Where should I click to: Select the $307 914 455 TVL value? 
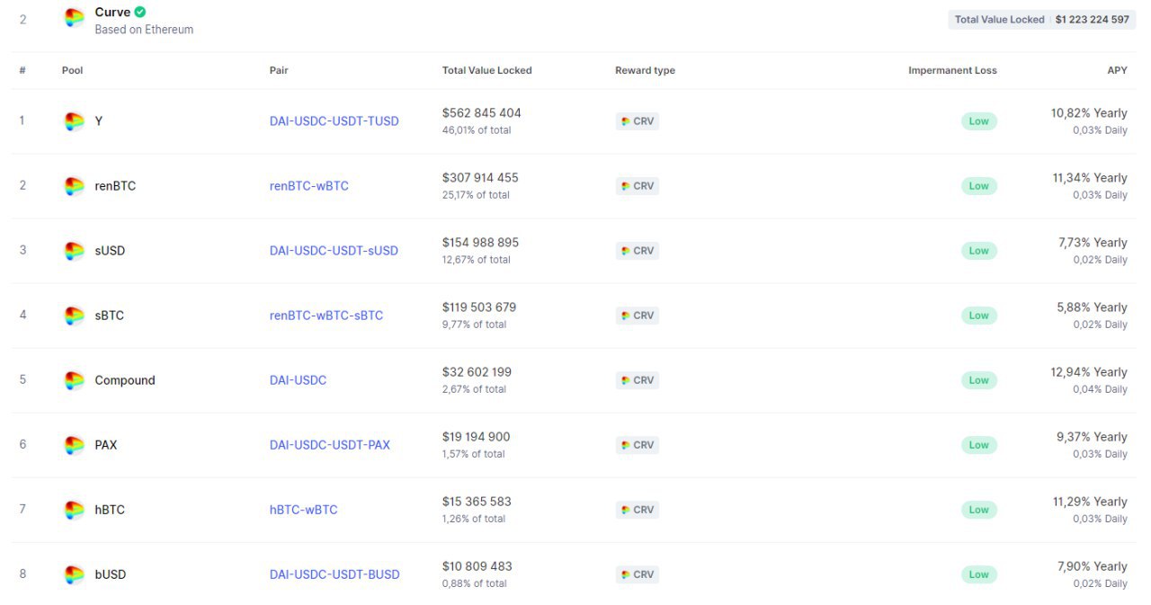[x=480, y=178]
